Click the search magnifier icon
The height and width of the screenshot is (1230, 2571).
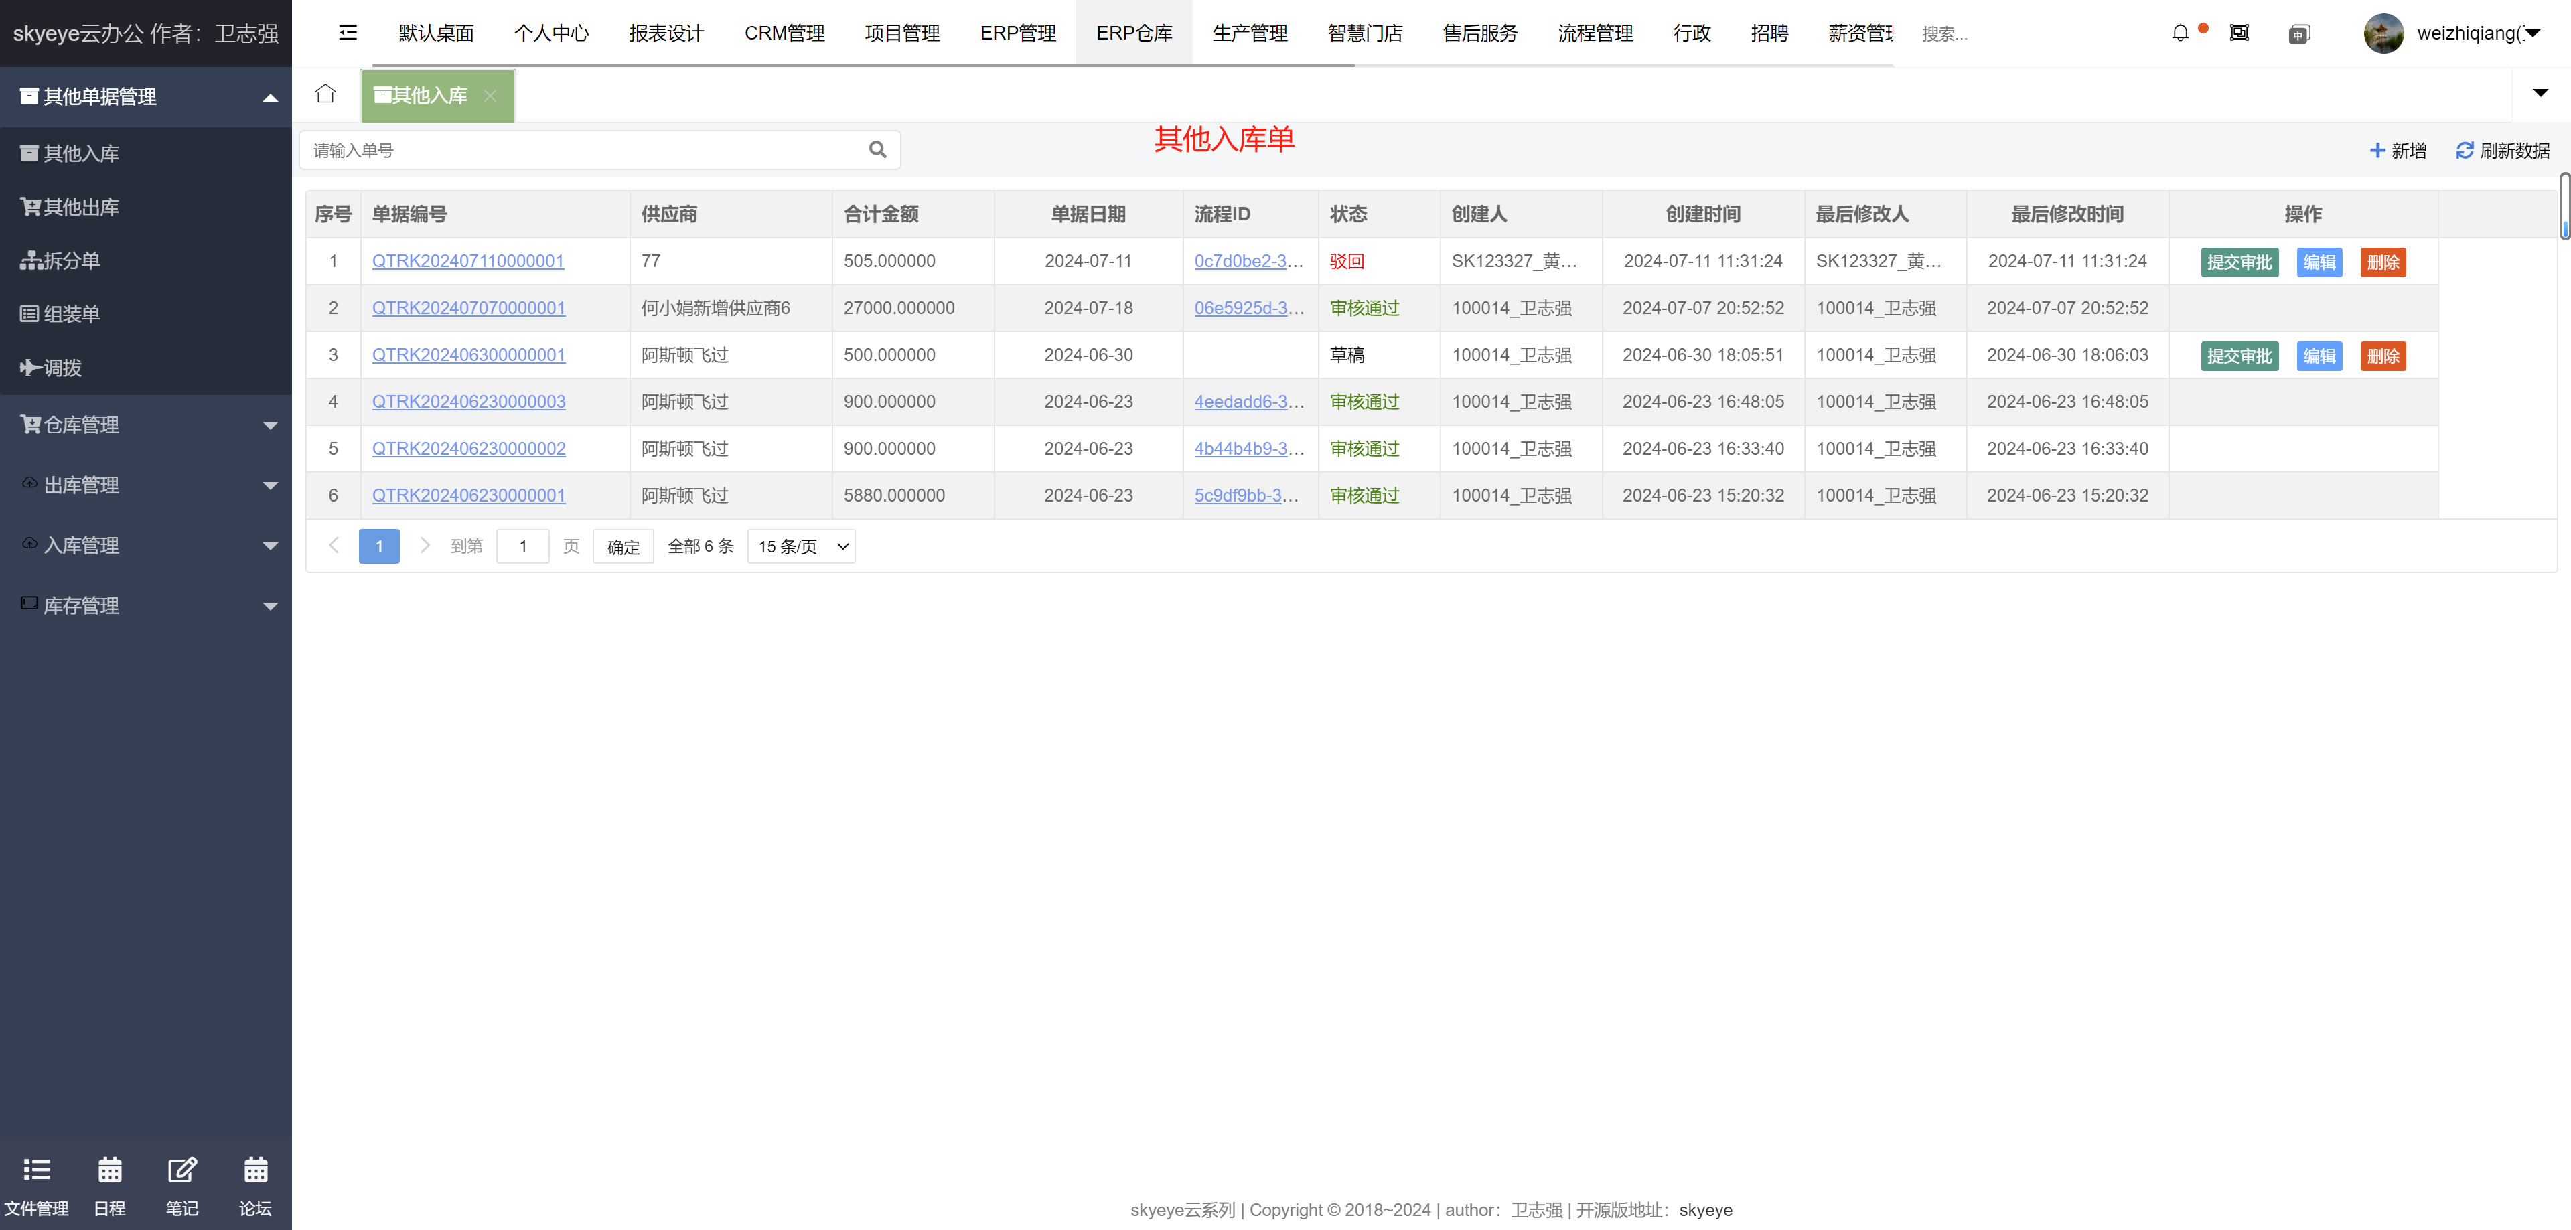(877, 149)
